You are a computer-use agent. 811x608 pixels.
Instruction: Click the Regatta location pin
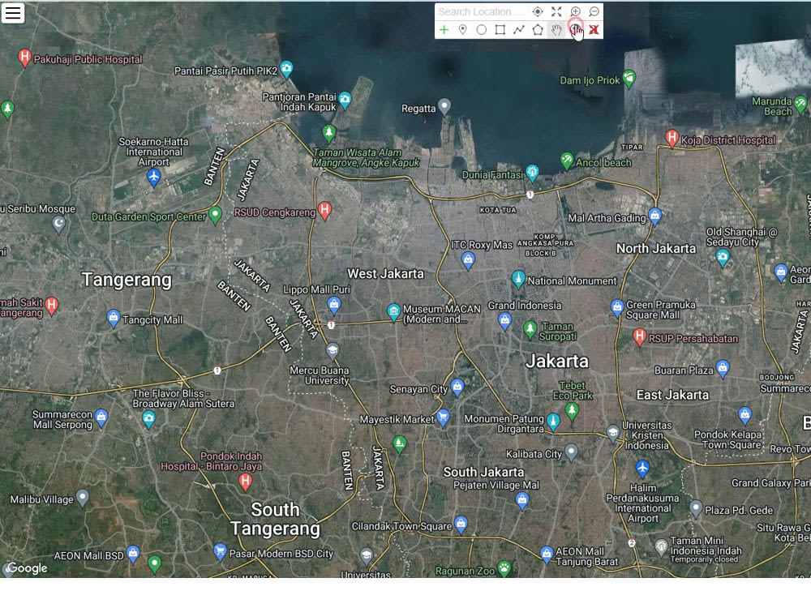[x=444, y=106]
